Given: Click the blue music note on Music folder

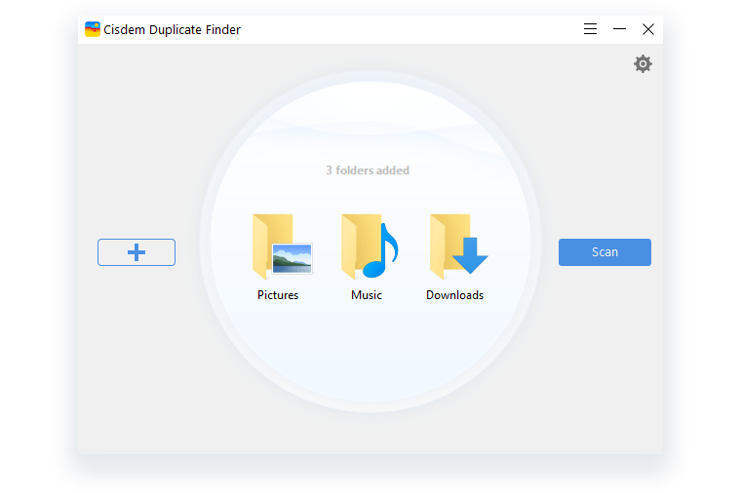Looking at the screenshot, I should (x=381, y=249).
